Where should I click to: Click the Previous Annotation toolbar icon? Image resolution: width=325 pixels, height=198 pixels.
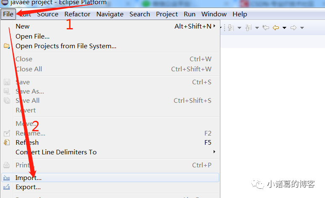[x=248, y=28]
